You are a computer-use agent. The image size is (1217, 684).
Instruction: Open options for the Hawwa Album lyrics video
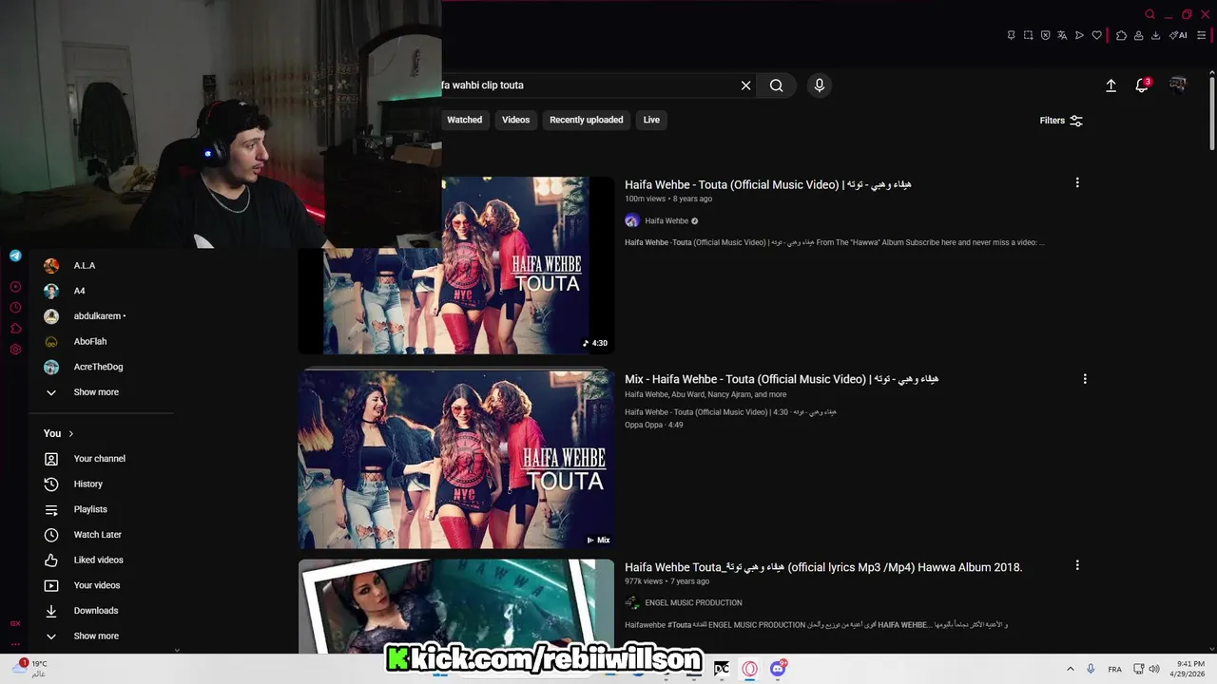1077,565
